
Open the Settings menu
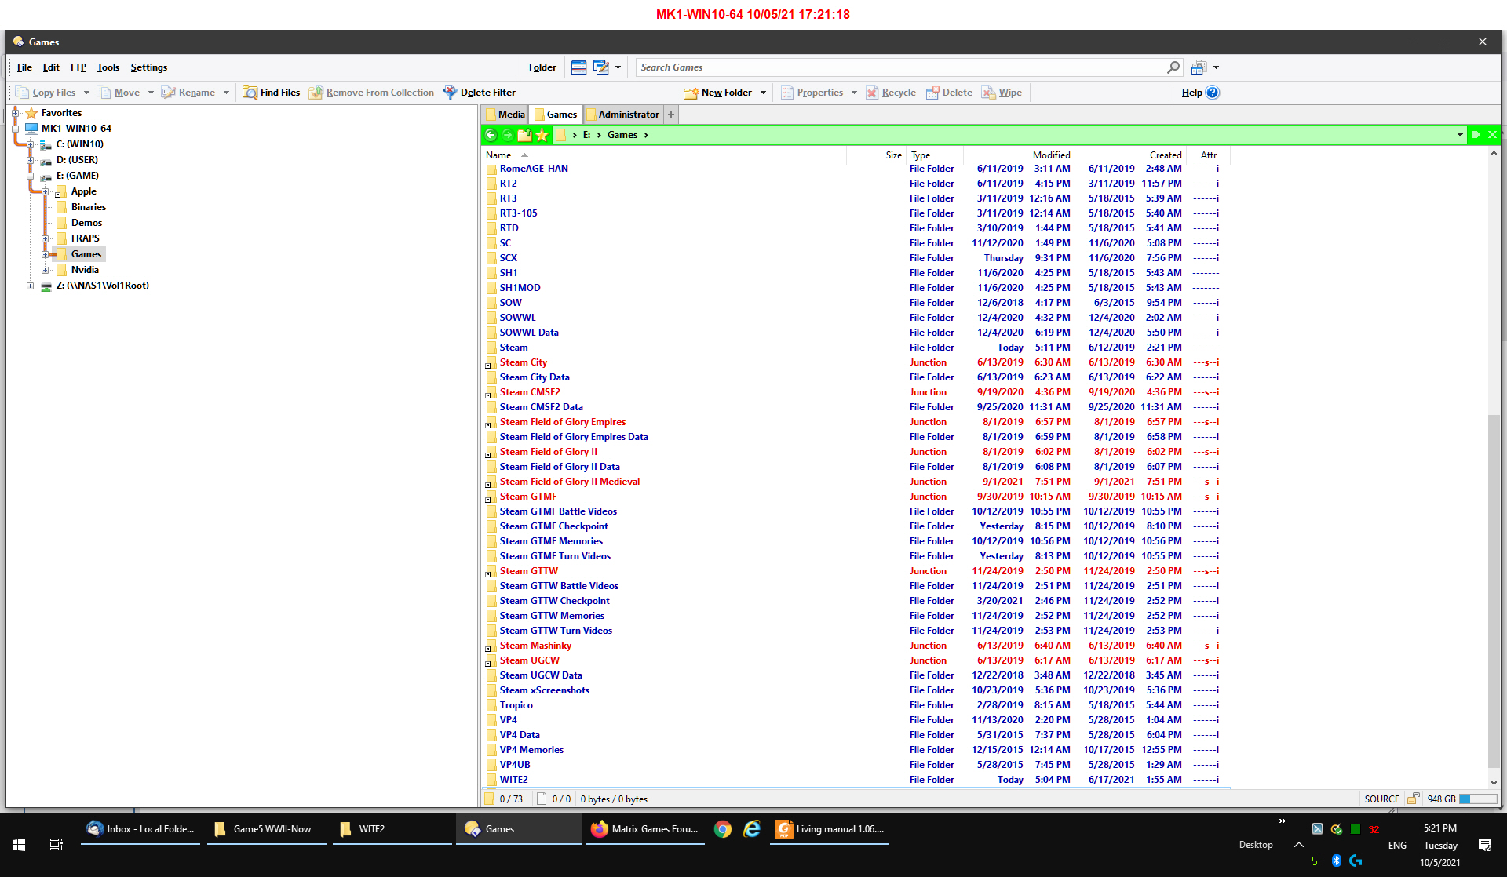tap(149, 67)
